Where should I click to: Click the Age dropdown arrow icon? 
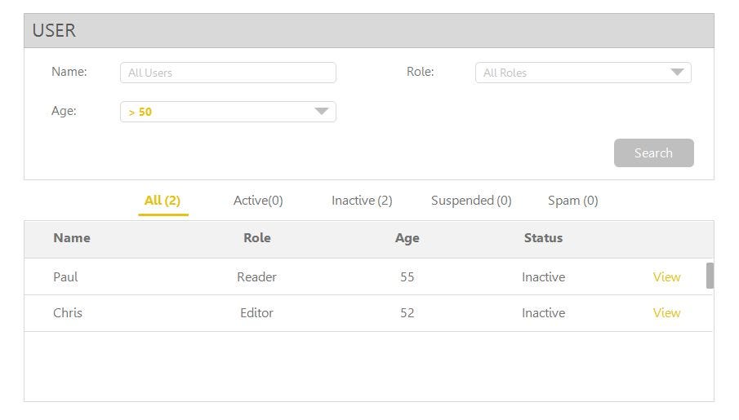click(x=322, y=111)
